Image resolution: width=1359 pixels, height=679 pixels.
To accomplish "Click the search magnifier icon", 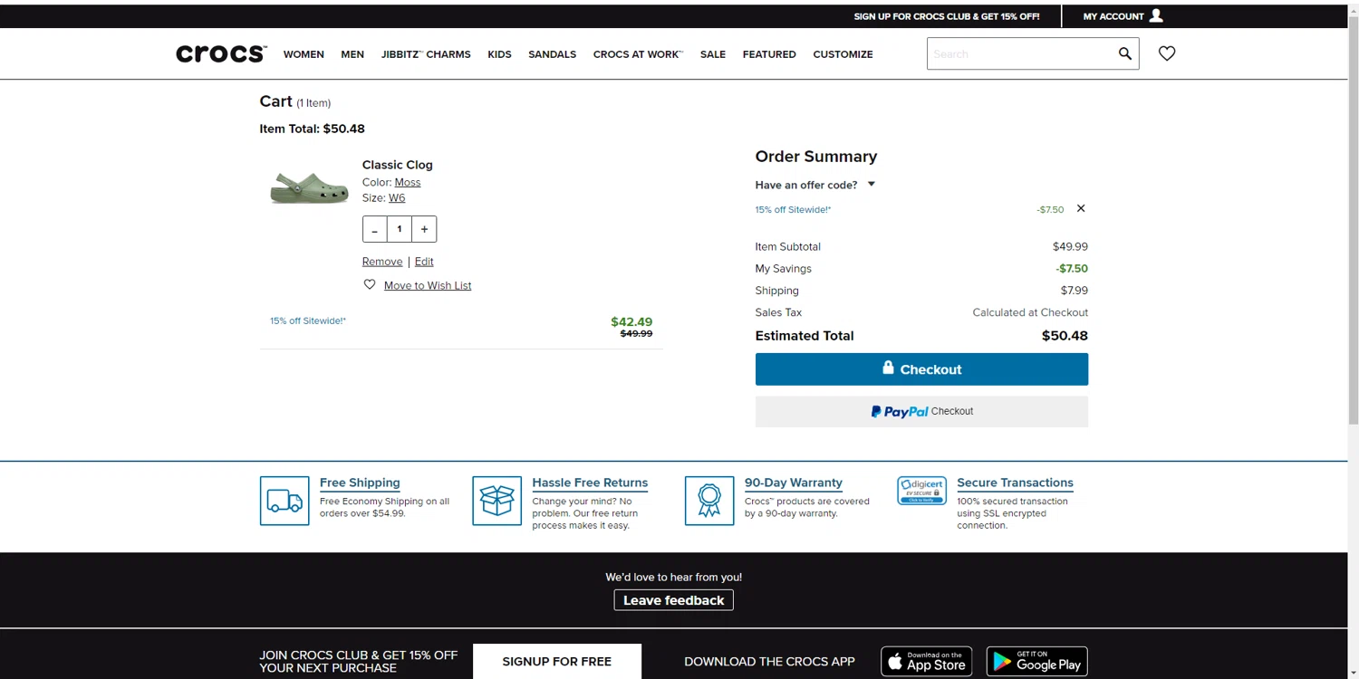I will (x=1124, y=53).
